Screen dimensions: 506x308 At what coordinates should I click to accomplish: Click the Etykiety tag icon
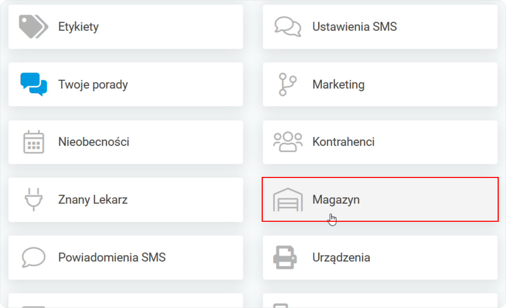coord(33,27)
